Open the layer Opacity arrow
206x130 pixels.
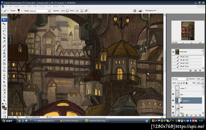pos(203,79)
